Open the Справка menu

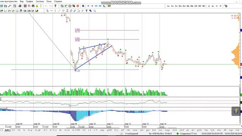click(58, 2)
